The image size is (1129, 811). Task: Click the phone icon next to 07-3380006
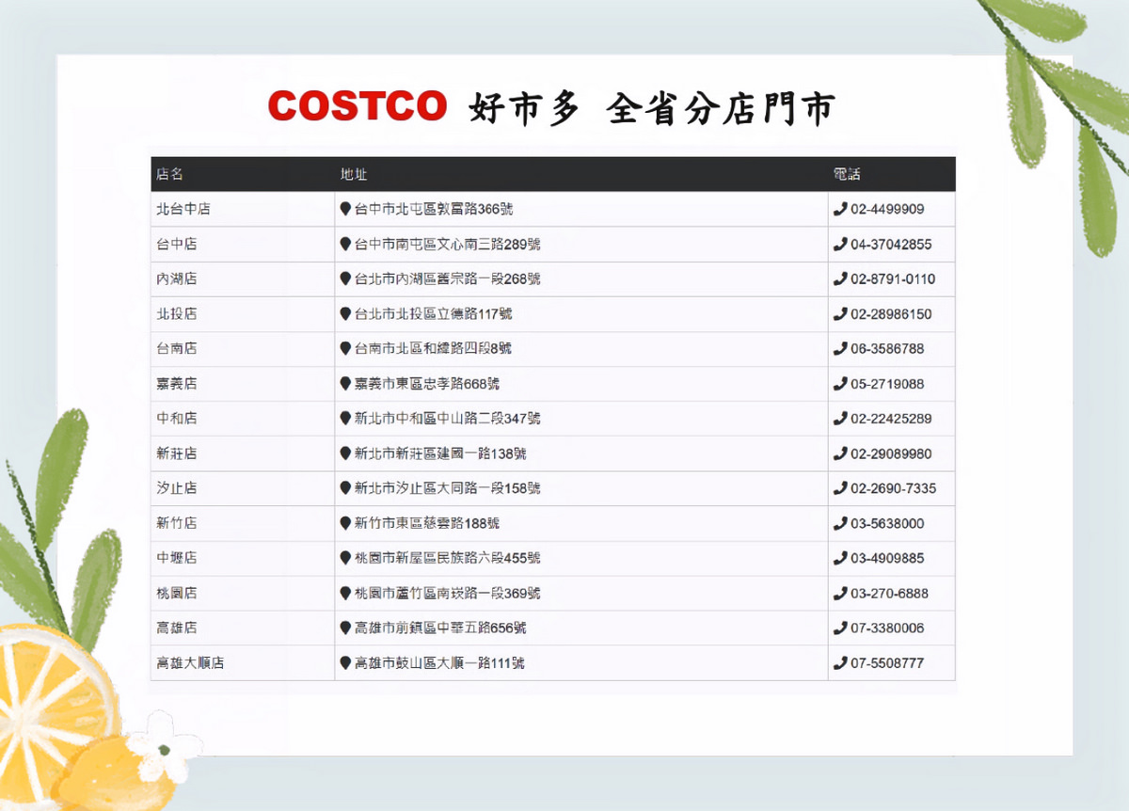tap(840, 628)
